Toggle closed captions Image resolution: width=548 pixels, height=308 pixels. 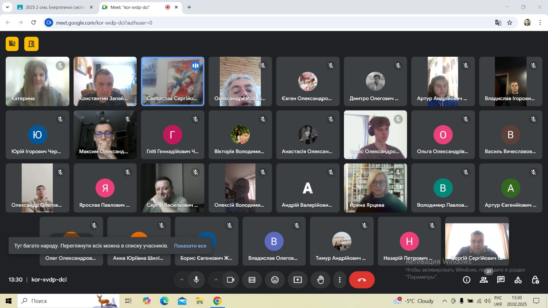coord(252,280)
